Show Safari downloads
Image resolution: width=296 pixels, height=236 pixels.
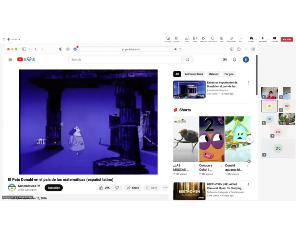pos(232,49)
